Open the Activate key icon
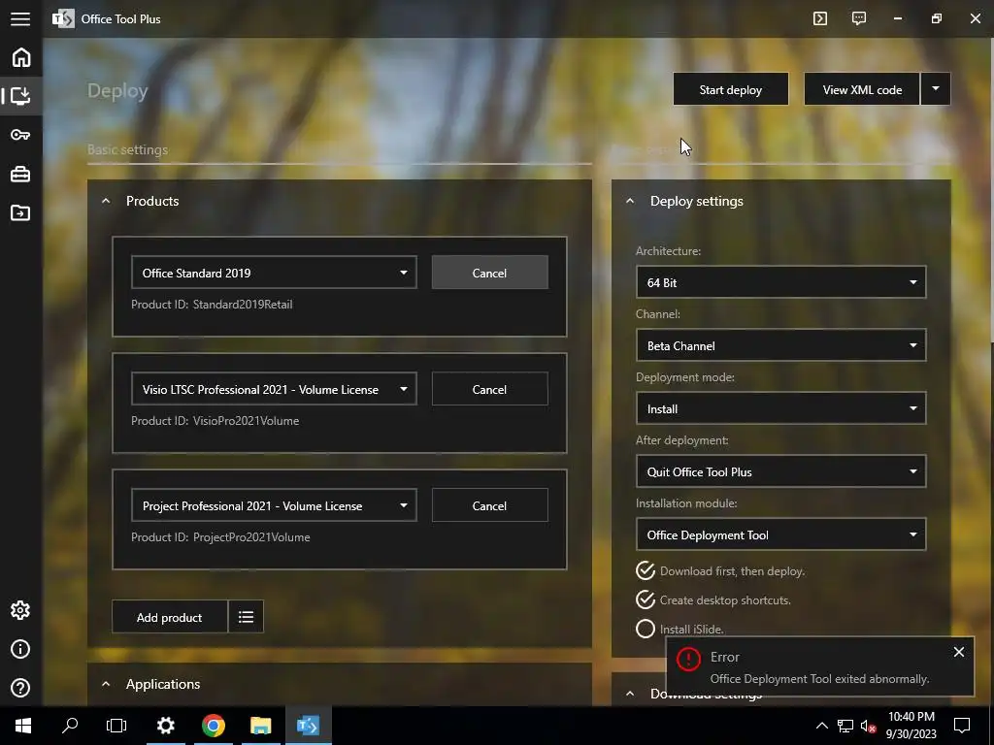994x745 pixels. pos(20,135)
